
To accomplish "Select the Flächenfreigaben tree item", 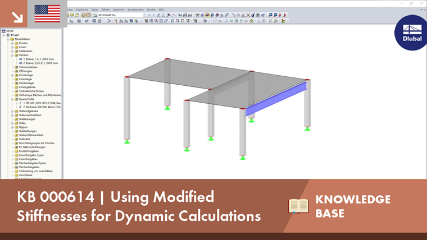I will [x=29, y=167].
